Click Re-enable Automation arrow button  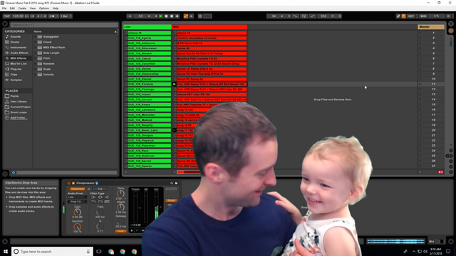pos(192,16)
